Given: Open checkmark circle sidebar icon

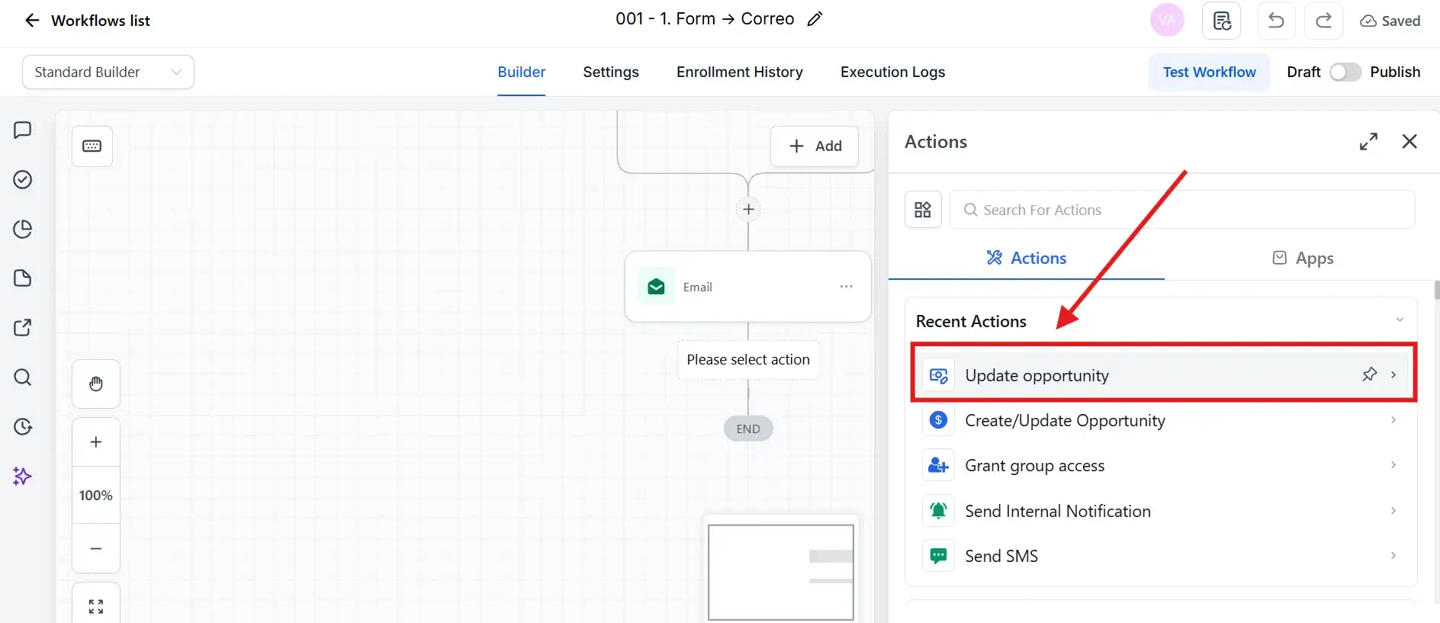Looking at the screenshot, I should pos(23,179).
